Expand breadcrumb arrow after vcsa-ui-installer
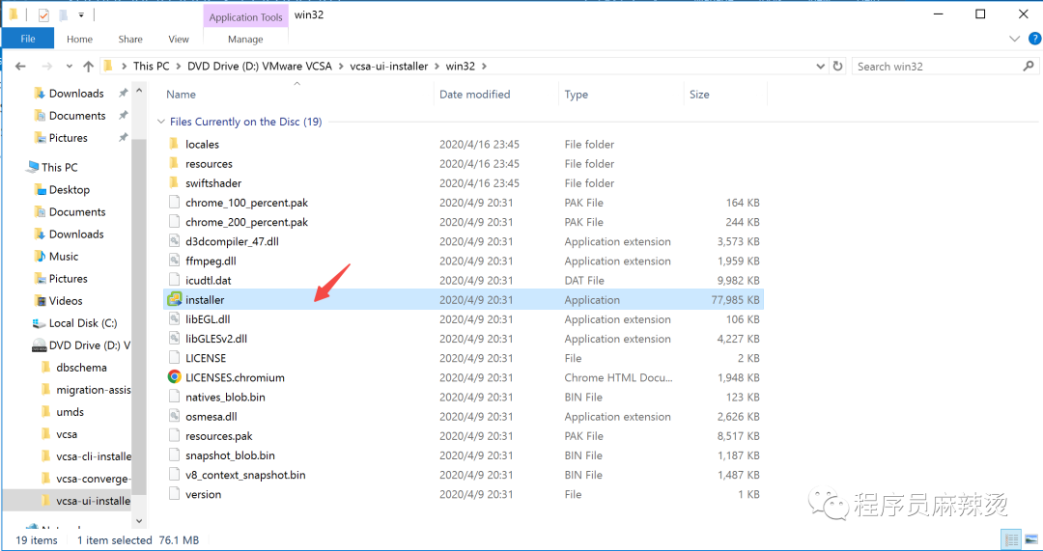1043x551 pixels. coord(437,67)
